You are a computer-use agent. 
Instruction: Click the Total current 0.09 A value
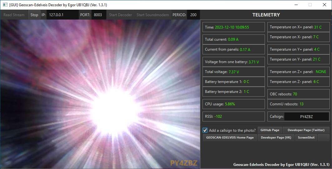tap(233, 39)
